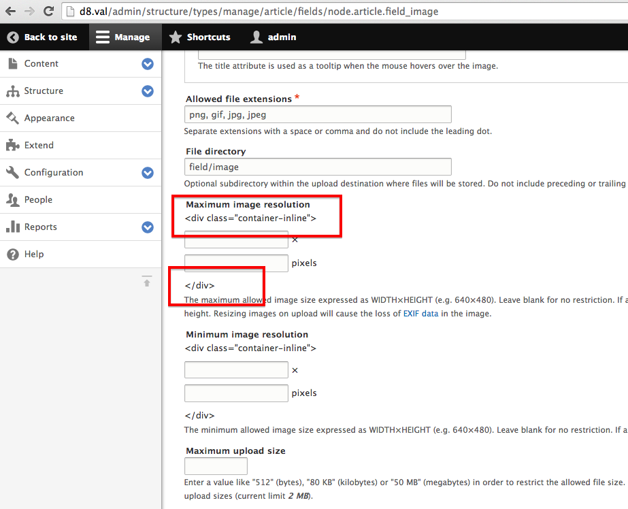Focus the Maximum resolution height field
628x509 pixels.
(x=236, y=263)
